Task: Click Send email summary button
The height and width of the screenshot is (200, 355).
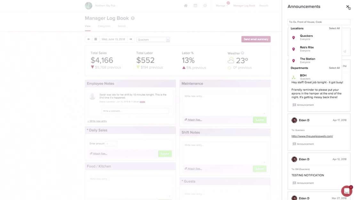Action: tap(256, 39)
